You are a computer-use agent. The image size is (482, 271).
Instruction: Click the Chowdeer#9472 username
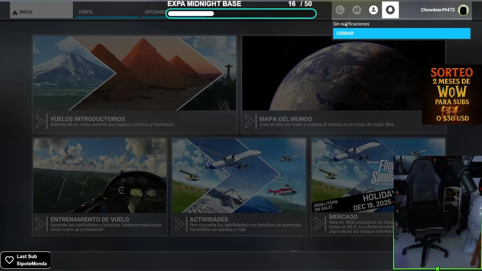coord(438,10)
